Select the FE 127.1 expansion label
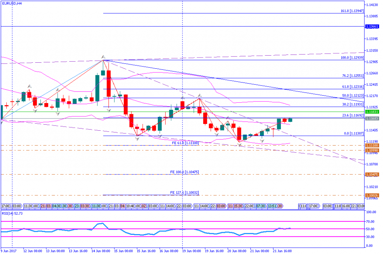This screenshot has height=255, width=383. click(184, 193)
